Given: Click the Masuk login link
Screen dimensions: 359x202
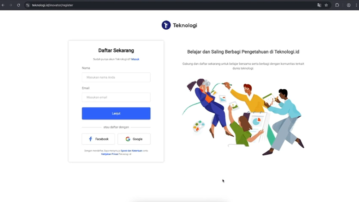Looking at the screenshot, I should tap(135, 59).
